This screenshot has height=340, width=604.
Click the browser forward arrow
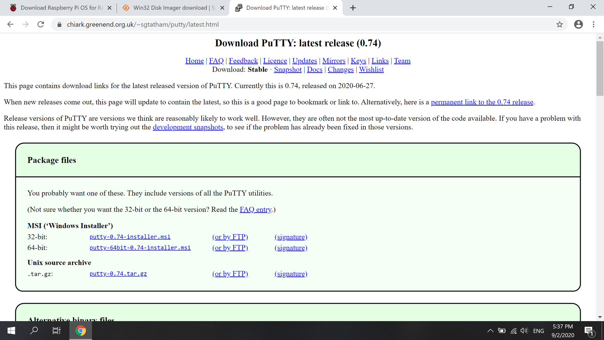pyautogui.click(x=26, y=24)
